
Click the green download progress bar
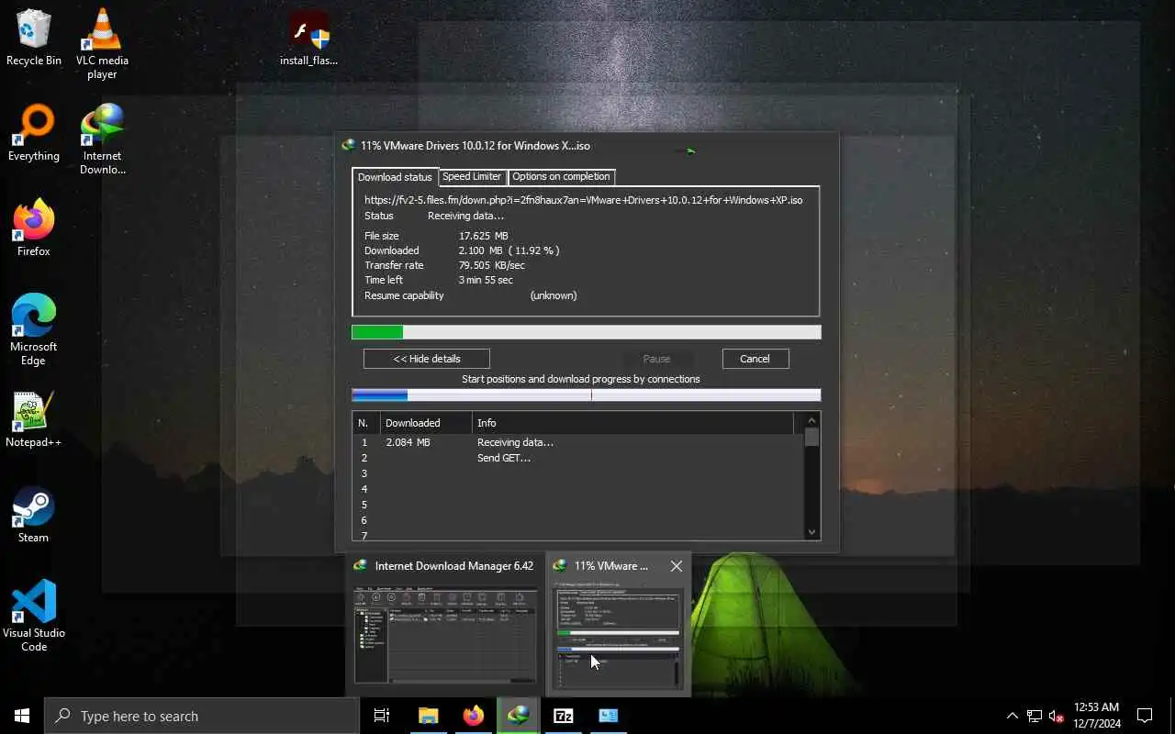[587, 332]
